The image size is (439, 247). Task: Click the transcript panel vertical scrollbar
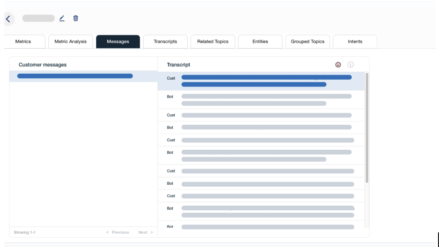[x=367, y=128]
